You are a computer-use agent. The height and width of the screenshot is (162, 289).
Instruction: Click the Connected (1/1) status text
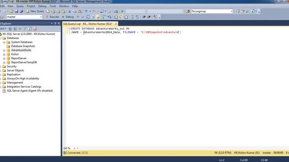click(77, 153)
